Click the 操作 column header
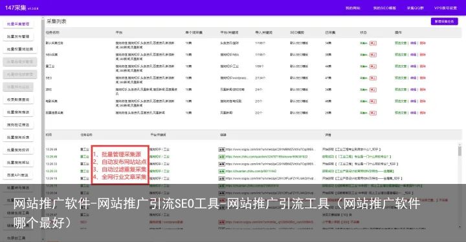The image size is (466, 242). pyautogui.click(x=398, y=32)
